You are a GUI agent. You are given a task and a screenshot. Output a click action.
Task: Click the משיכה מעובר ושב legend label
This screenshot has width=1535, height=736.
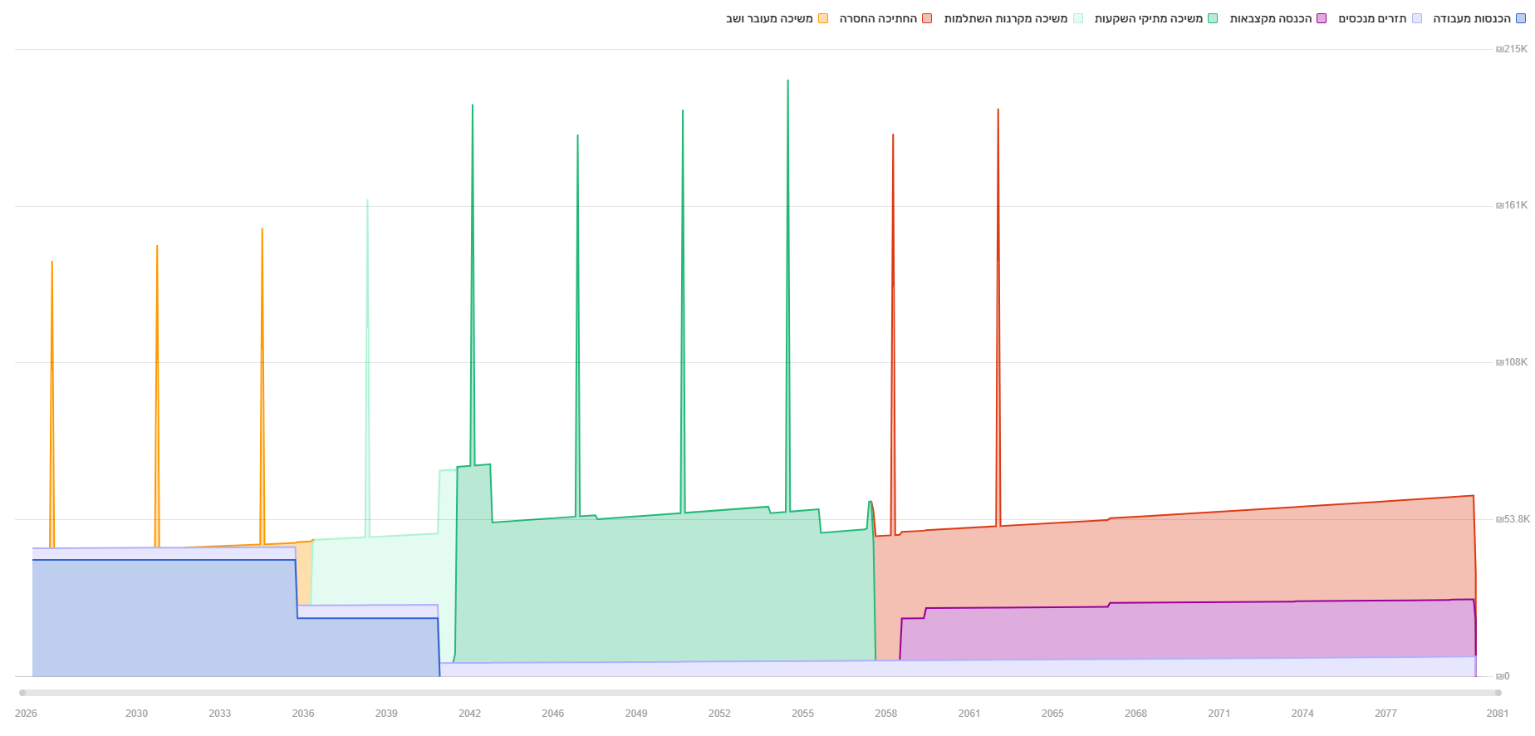point(769,18)
